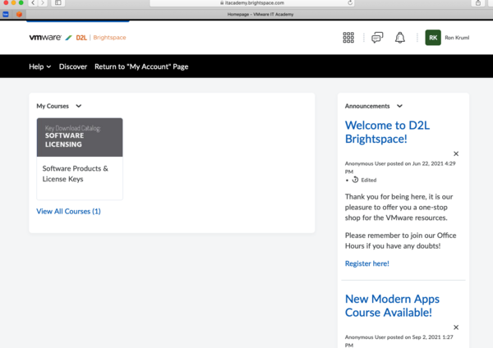Reload the page from the address bar

point(349,4)
